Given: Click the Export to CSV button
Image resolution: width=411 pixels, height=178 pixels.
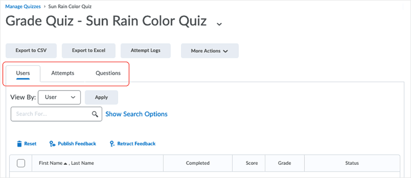Looking at the screenshot, I should (31, 51).
